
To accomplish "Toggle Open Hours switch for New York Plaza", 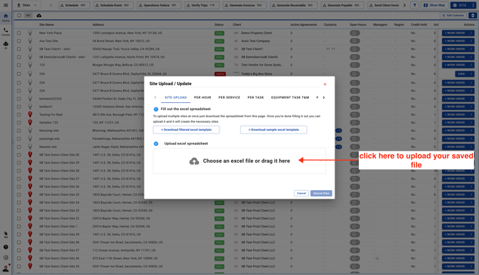I will pyautogui.click(x=355, y=33).
